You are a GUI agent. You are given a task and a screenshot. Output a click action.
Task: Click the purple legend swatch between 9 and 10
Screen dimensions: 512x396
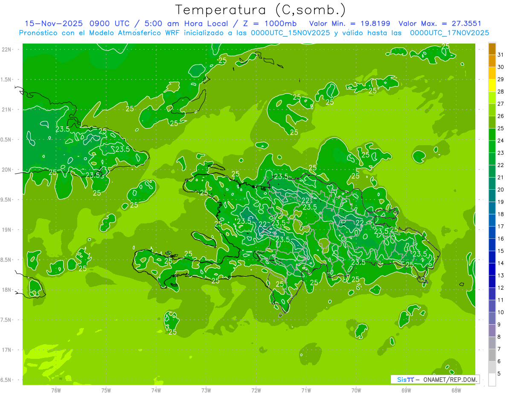[x=492, y=318]
